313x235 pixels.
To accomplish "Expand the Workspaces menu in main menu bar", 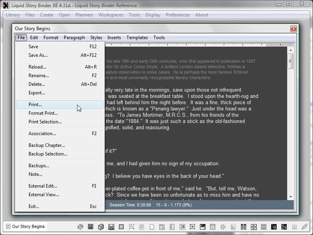I will pyautogui.click(x=111, y=15).
